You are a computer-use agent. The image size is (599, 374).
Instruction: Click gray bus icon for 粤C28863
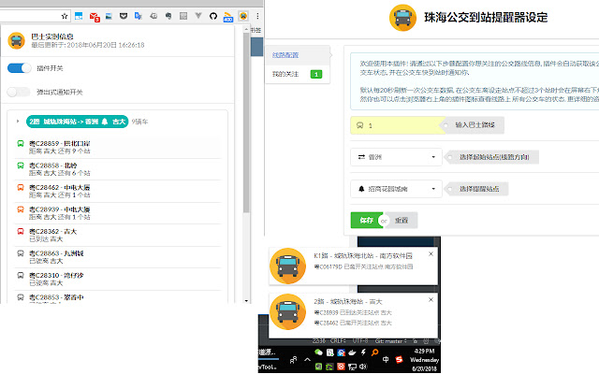point(21,253)
